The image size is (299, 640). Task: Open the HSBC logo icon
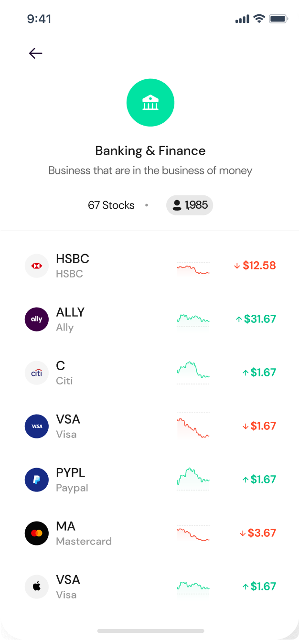[x=37, y=266]
